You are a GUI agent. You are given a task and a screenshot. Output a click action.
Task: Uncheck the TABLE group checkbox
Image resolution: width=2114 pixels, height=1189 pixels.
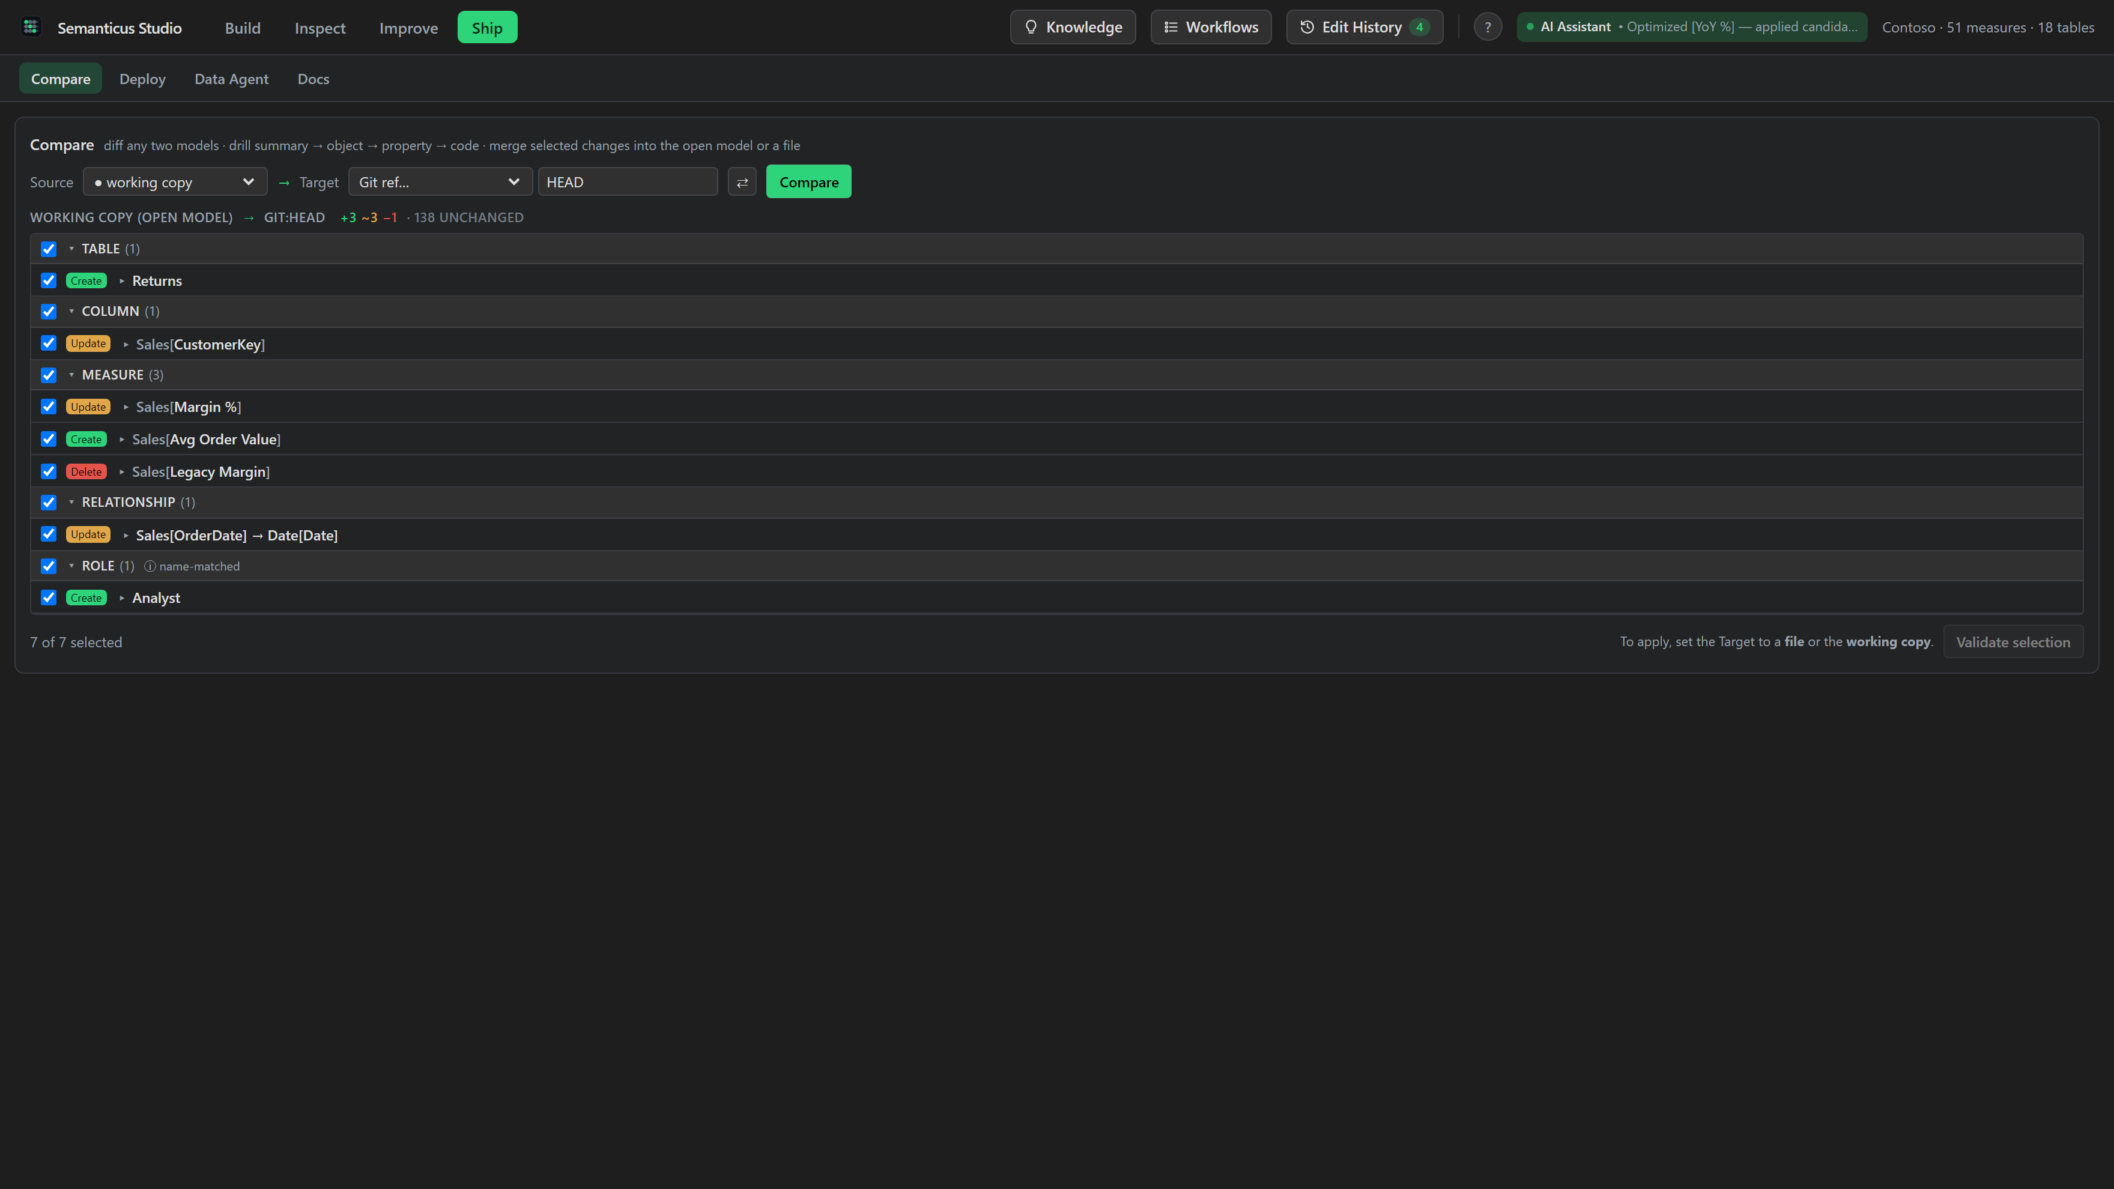(x=49, y=249)
